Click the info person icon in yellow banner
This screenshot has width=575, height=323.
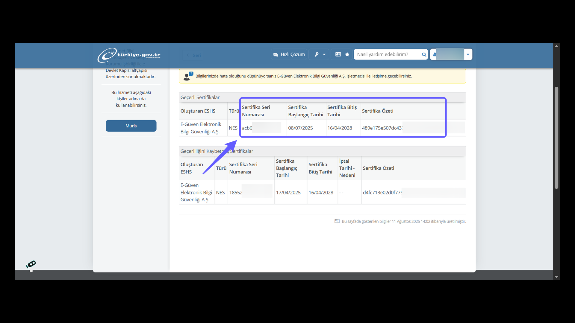tap(188, 76)
